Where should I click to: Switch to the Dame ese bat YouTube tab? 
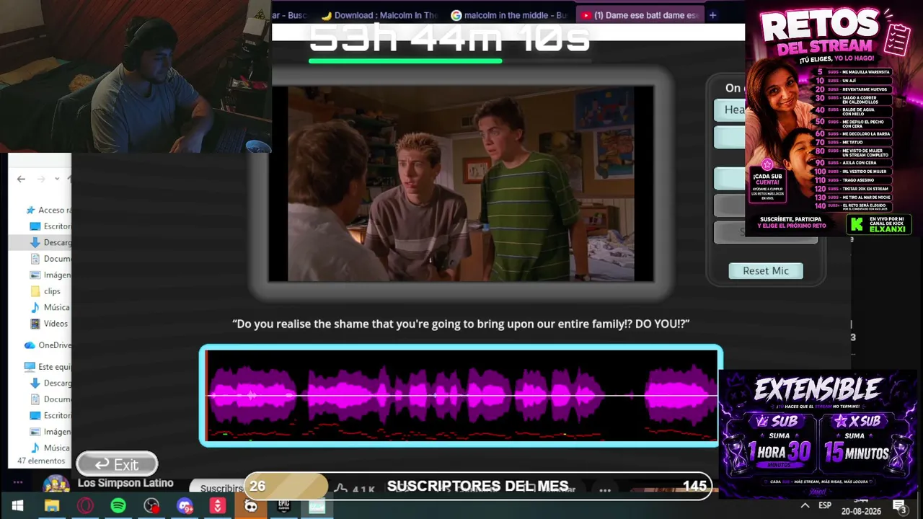pos(640,15)
